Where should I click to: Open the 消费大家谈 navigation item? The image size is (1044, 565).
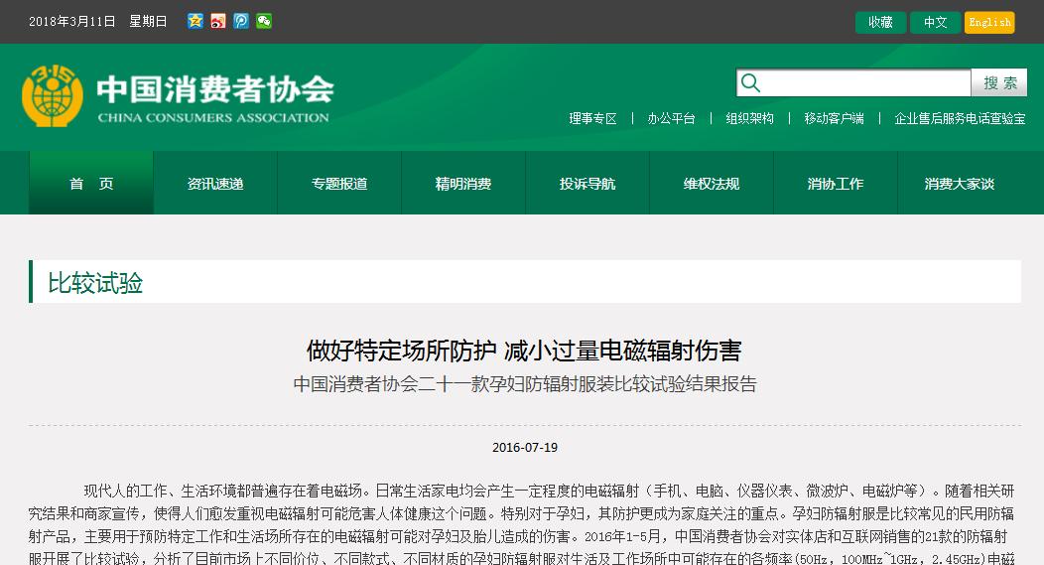point(960,184)
